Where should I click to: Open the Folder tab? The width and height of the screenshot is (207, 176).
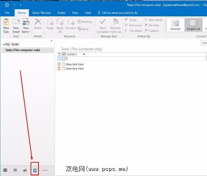click(x=61, y=13)
